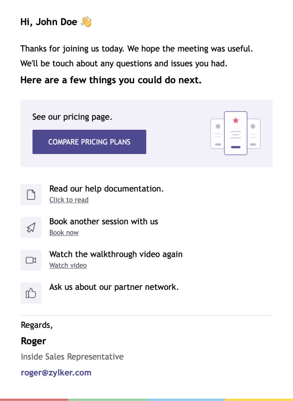Click the video camera icon
This screenshot has height=401, width=293.
click(31, 260)
